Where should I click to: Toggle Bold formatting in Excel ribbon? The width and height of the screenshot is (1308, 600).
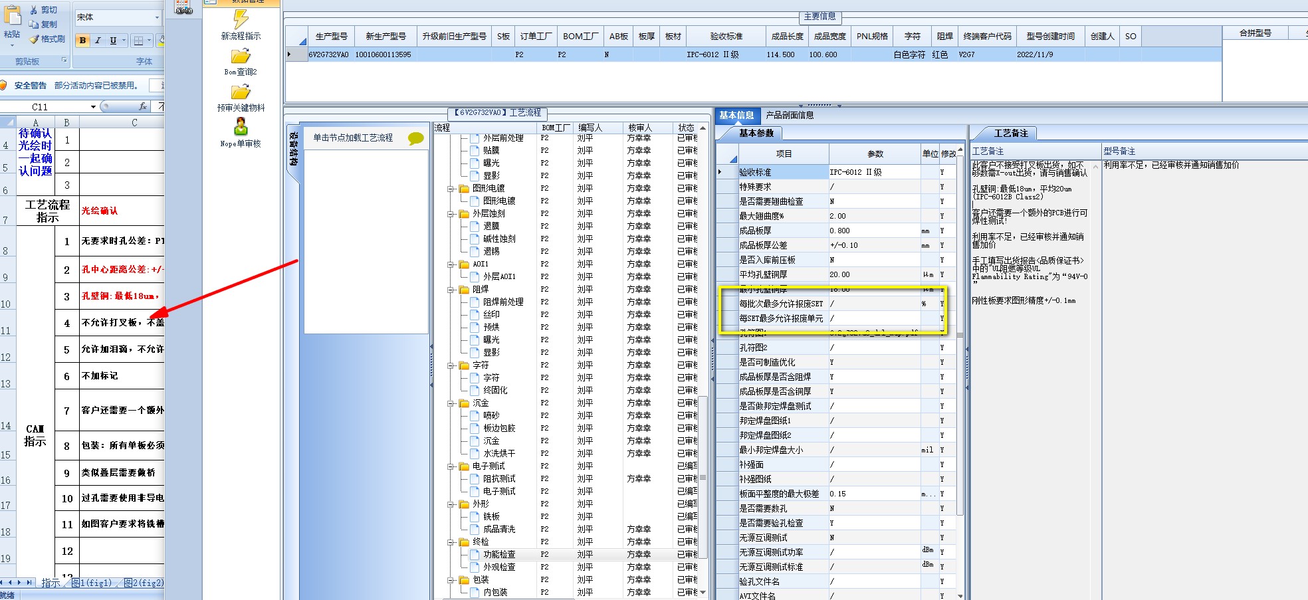(82, 41)
